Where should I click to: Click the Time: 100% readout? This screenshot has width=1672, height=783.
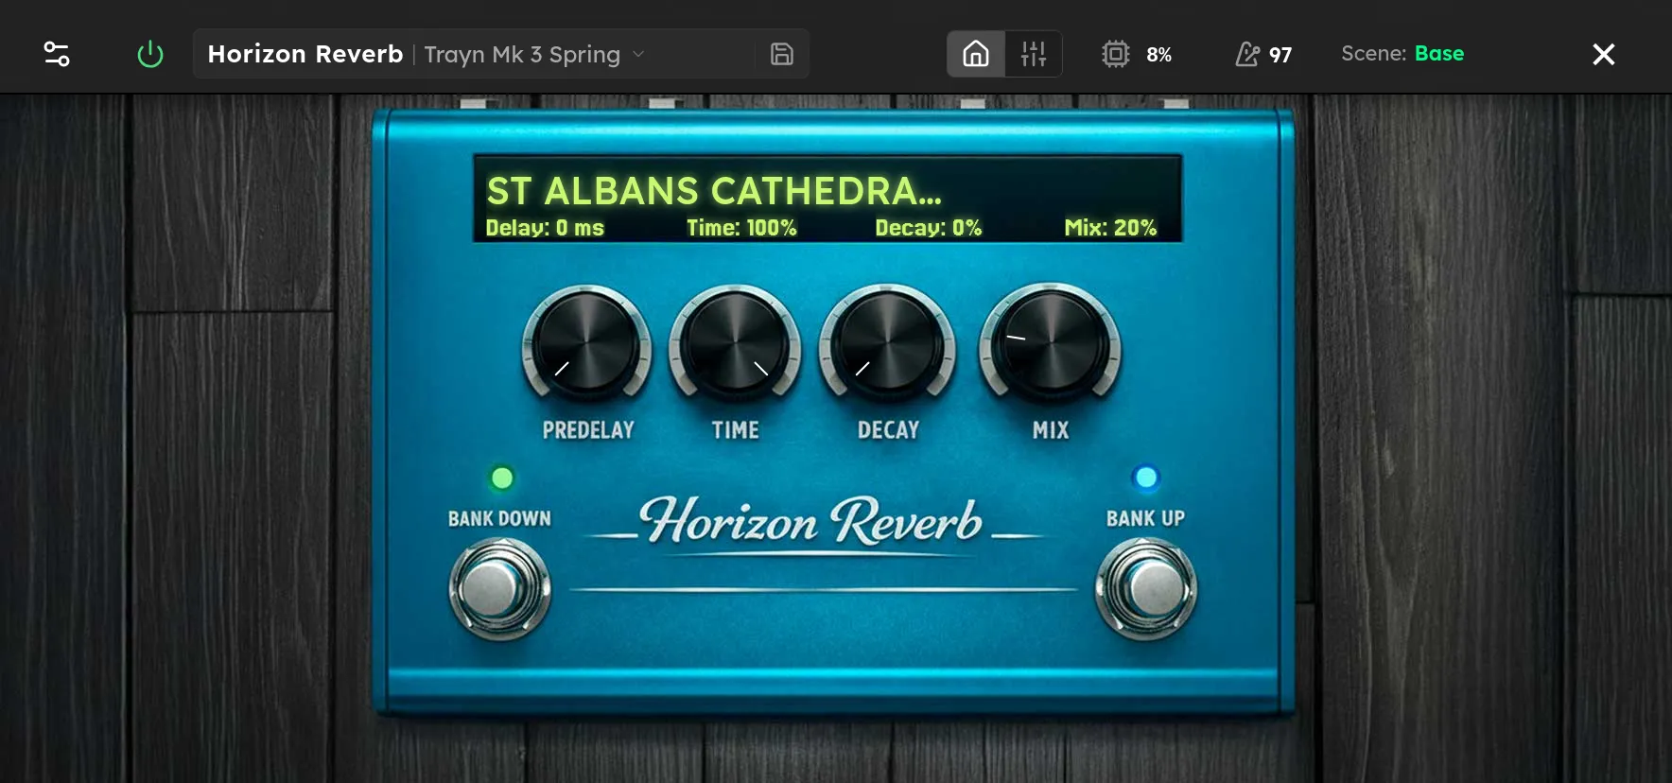click(741, 228)
